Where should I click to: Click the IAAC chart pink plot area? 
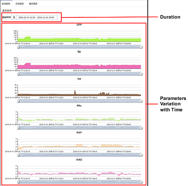[x=79, y=171]
